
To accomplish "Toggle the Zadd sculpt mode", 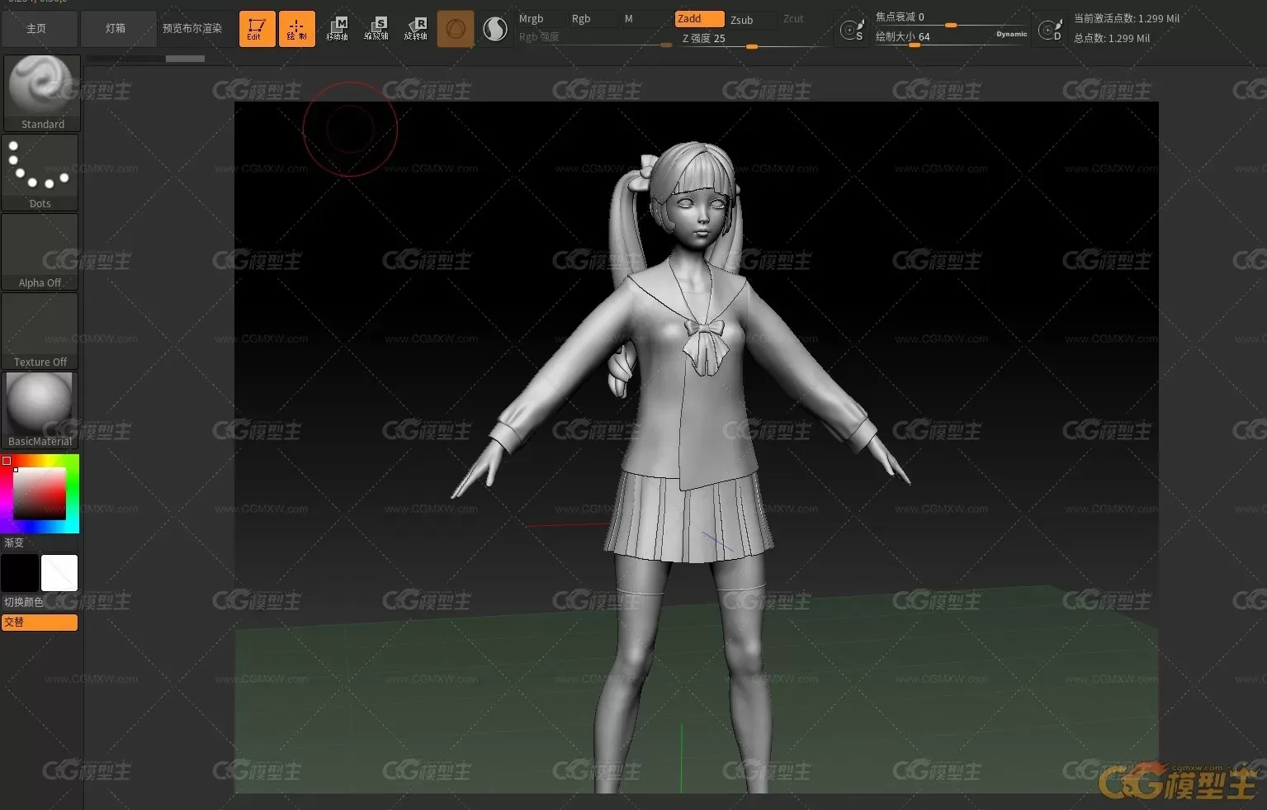I will pos(699,19).
